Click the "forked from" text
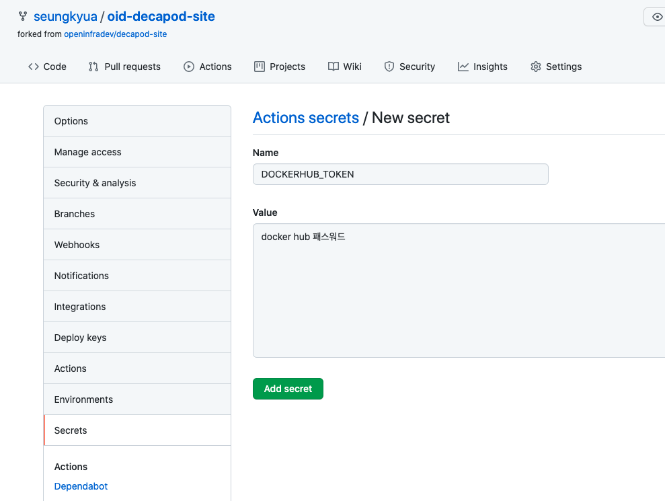Viewport: 665px width, 501px height. 40,34
